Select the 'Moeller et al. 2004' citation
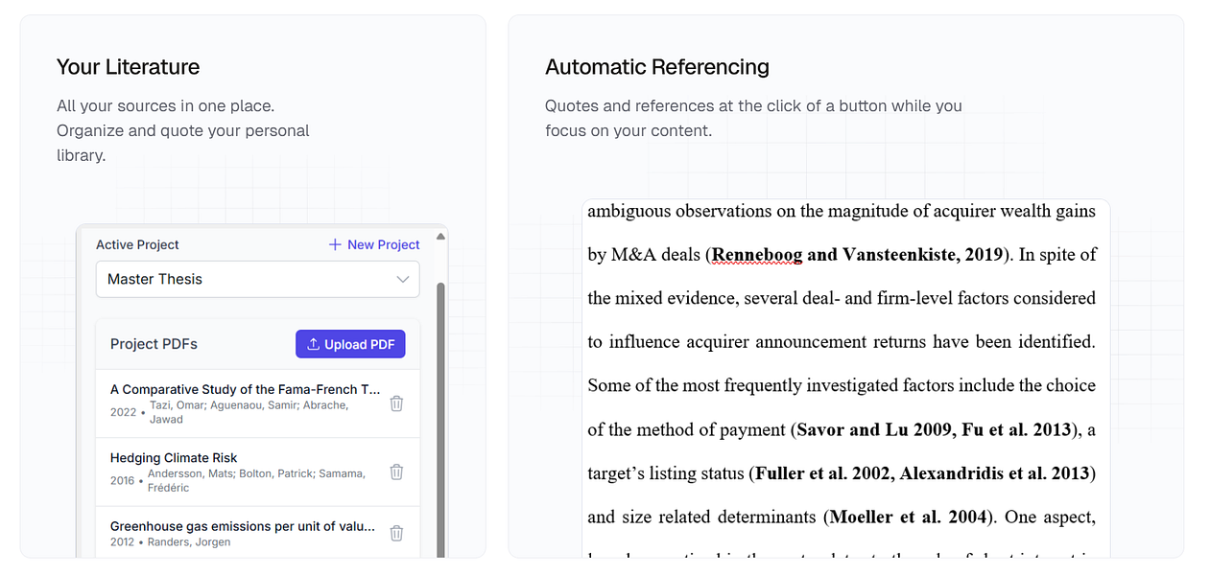The height and width of the screenshot is (575, 1210). tap(908, 517)
